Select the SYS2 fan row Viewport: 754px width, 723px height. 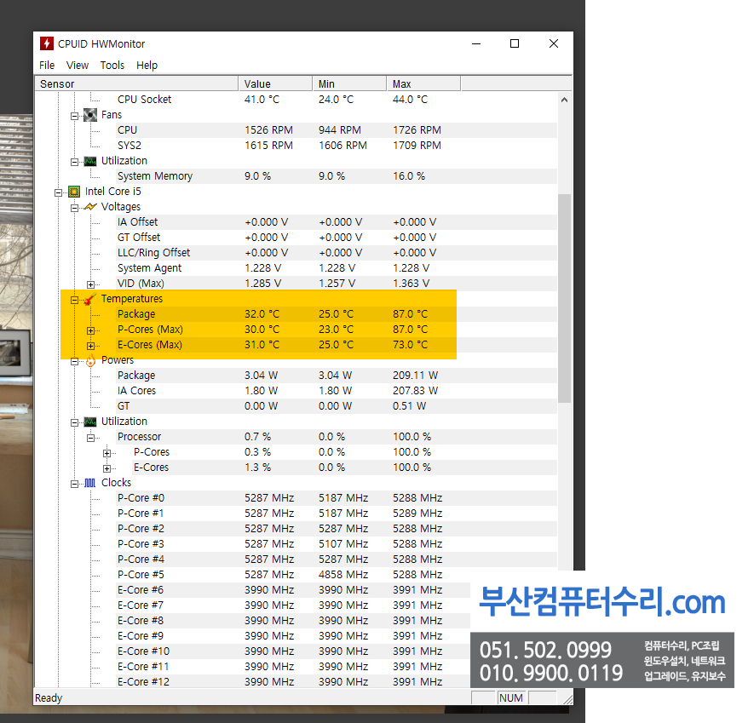click(x=337, y=146)
